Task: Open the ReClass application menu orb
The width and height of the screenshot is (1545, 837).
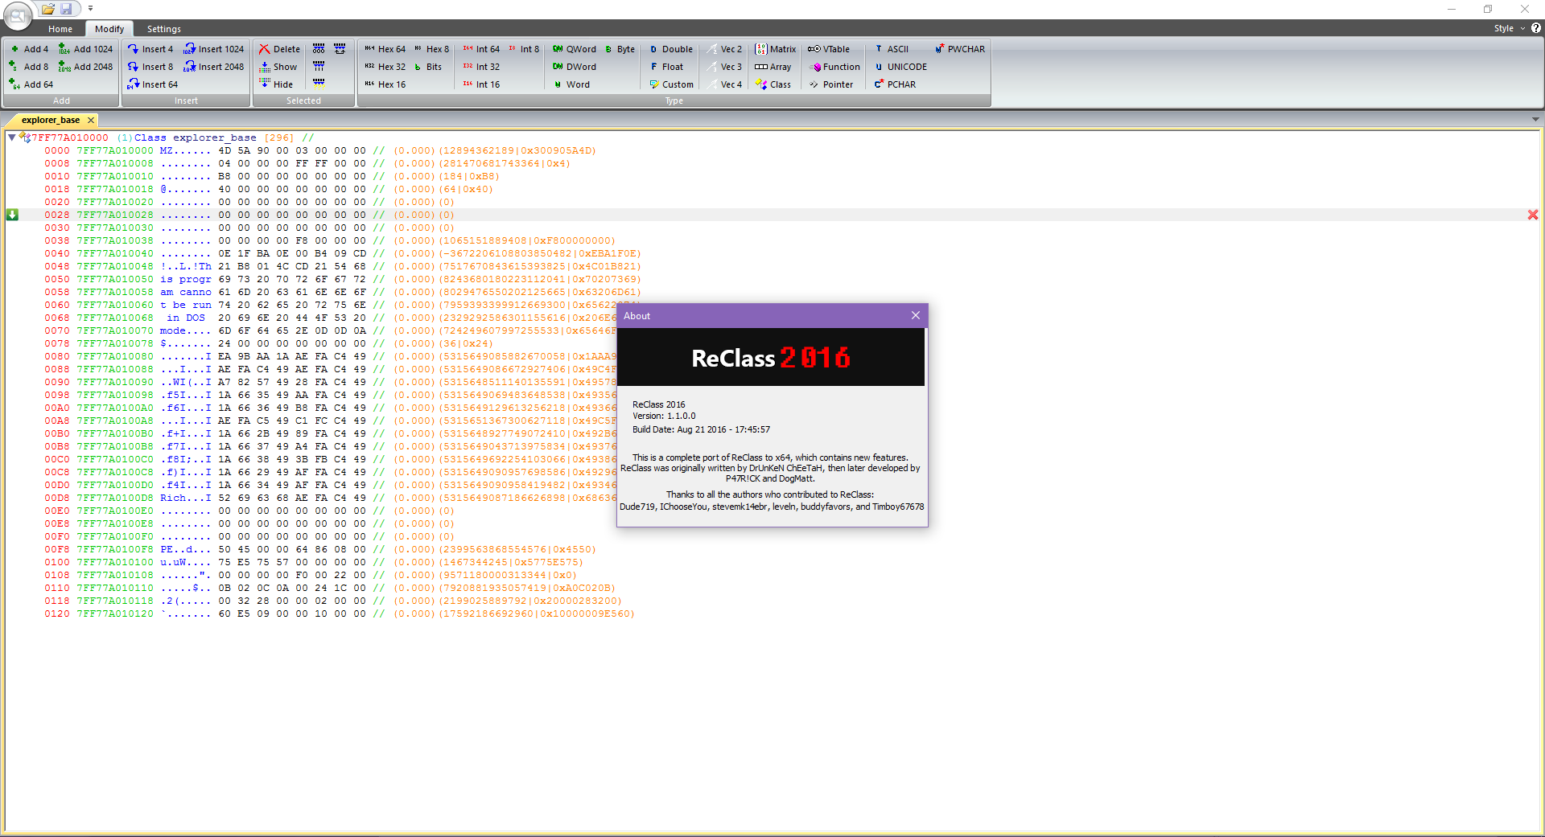Action: pos(17,16)
